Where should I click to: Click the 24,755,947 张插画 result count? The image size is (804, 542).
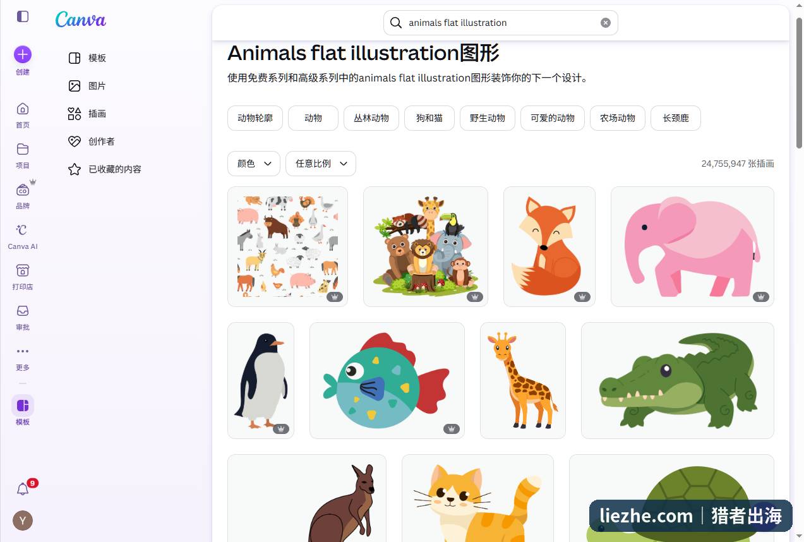coord(738,164)
